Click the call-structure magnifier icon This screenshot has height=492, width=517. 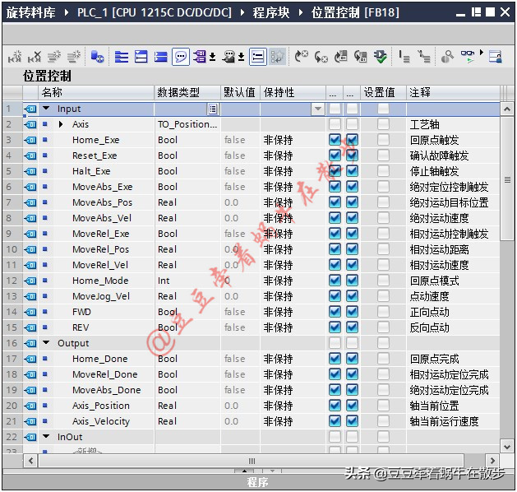(x=447, y=57)
